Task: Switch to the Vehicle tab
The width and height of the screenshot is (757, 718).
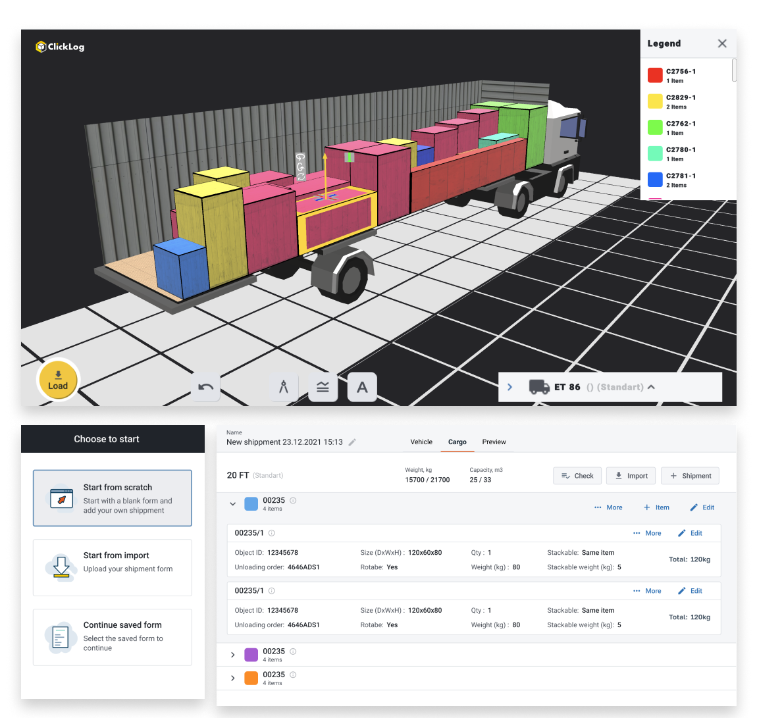Action: point(421,442)
